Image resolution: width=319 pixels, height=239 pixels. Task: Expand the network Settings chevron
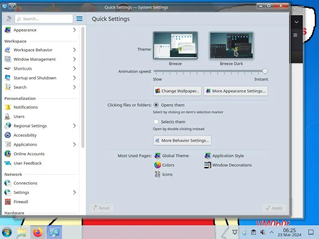coord(74,192)
